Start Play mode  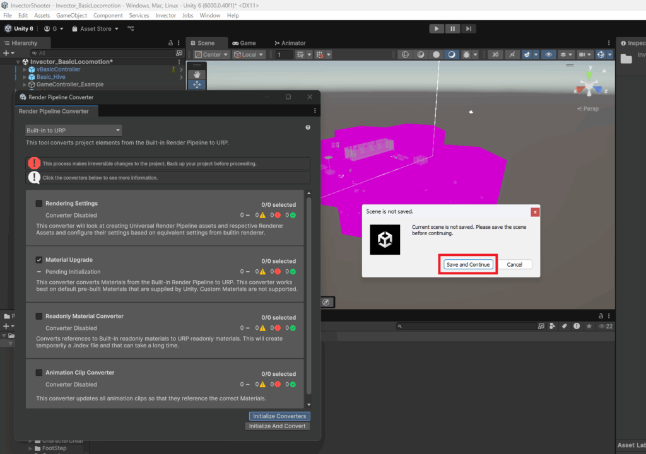pos(437,28)
